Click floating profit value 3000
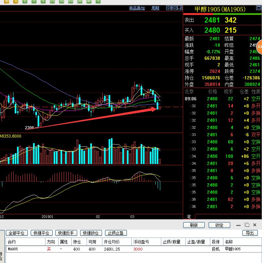Image resolution: width=262 pixels, height=263 pixels. [x=138, y=249]
